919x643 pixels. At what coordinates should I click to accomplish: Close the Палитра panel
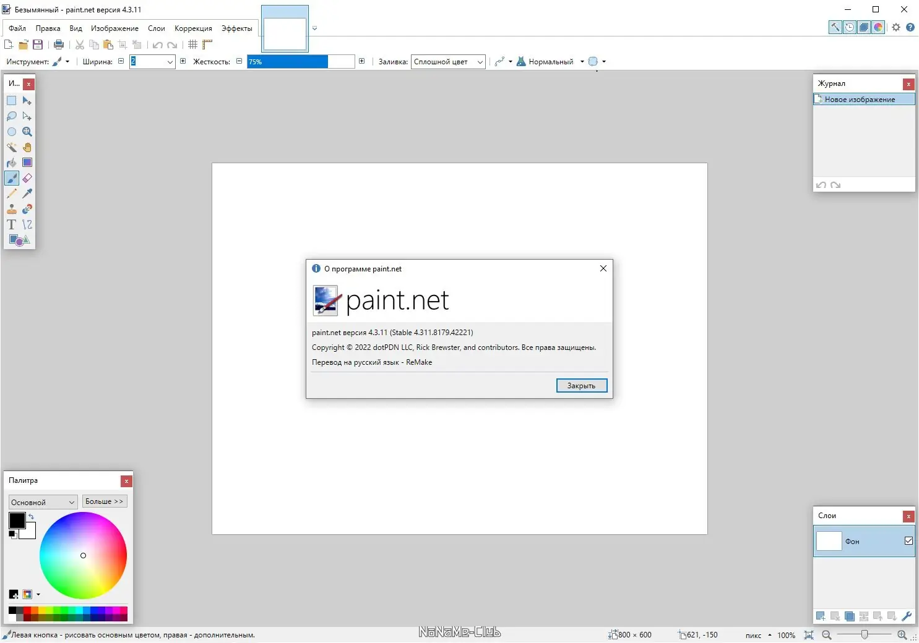coord(126,481)
